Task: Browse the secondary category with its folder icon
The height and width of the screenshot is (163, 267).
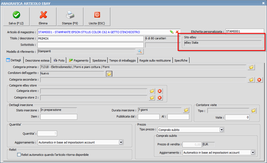Action: [x=251, y=80]
